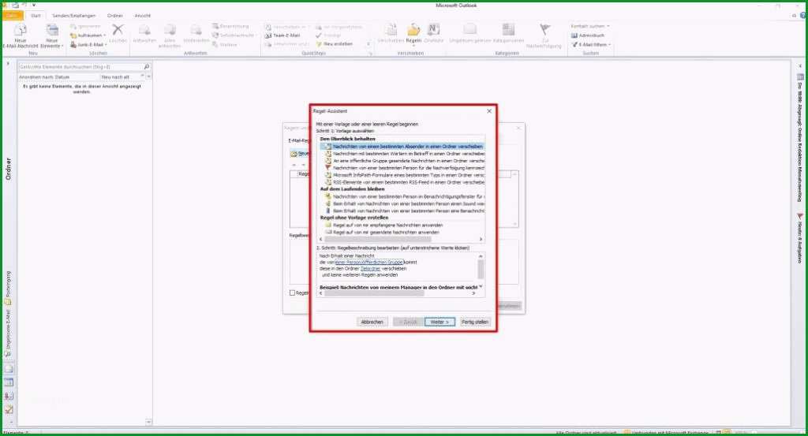Open the Aufräumen dropdown in ribbon
The image size is (808, 436).
pos(88,35)
